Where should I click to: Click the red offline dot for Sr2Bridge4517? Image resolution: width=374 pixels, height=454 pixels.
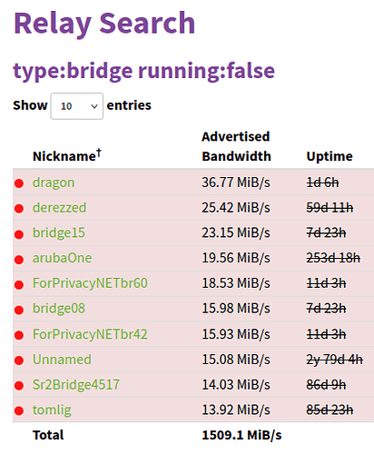(x=19, y=386)
